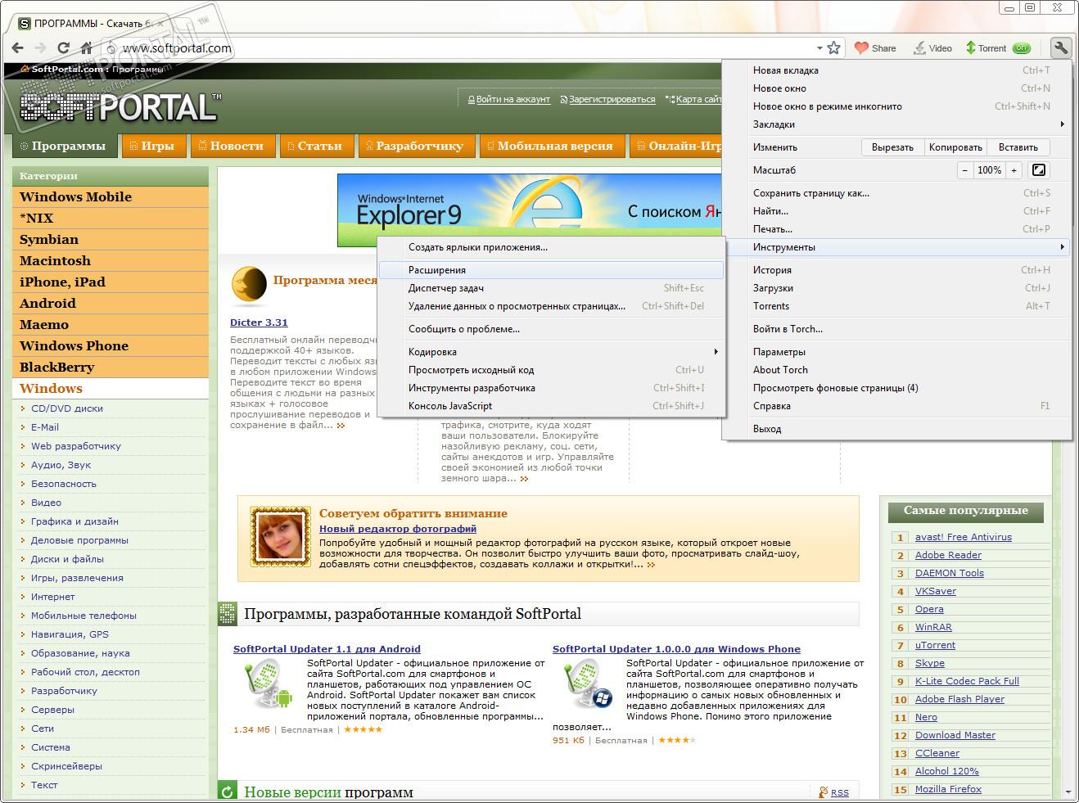The image size is (1079, 803).
Task: Bookmark this page with the star icon
Action: (x=834, y=48)
